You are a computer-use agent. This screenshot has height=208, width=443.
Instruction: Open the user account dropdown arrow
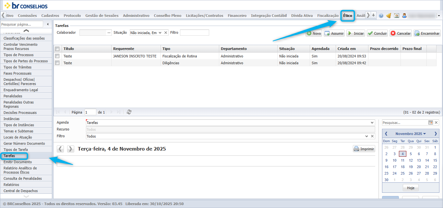click(x=438, y=16)
